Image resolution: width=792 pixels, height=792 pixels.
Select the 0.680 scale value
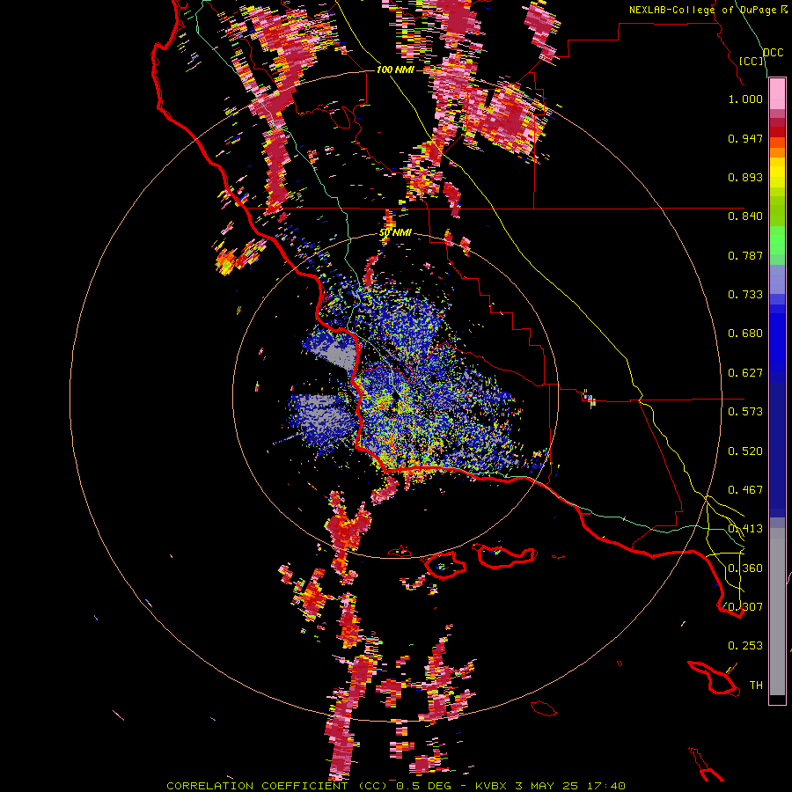(x=745, y=334)
